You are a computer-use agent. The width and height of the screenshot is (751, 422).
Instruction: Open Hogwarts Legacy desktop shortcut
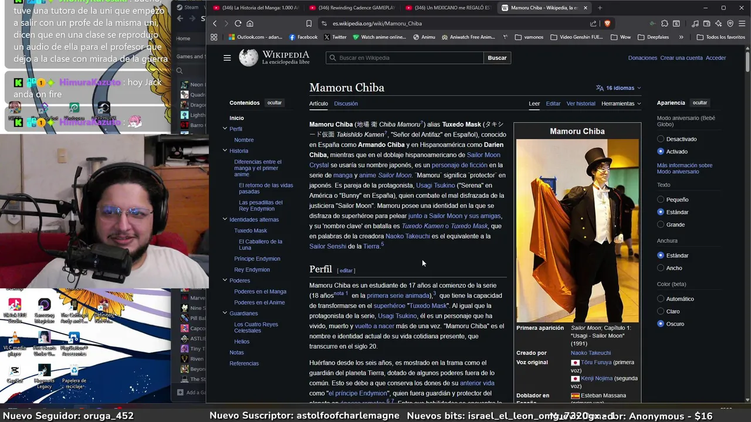click(44, 376)
